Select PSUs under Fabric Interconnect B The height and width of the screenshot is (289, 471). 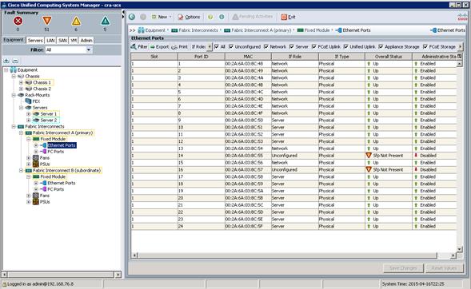coord(45,202)
